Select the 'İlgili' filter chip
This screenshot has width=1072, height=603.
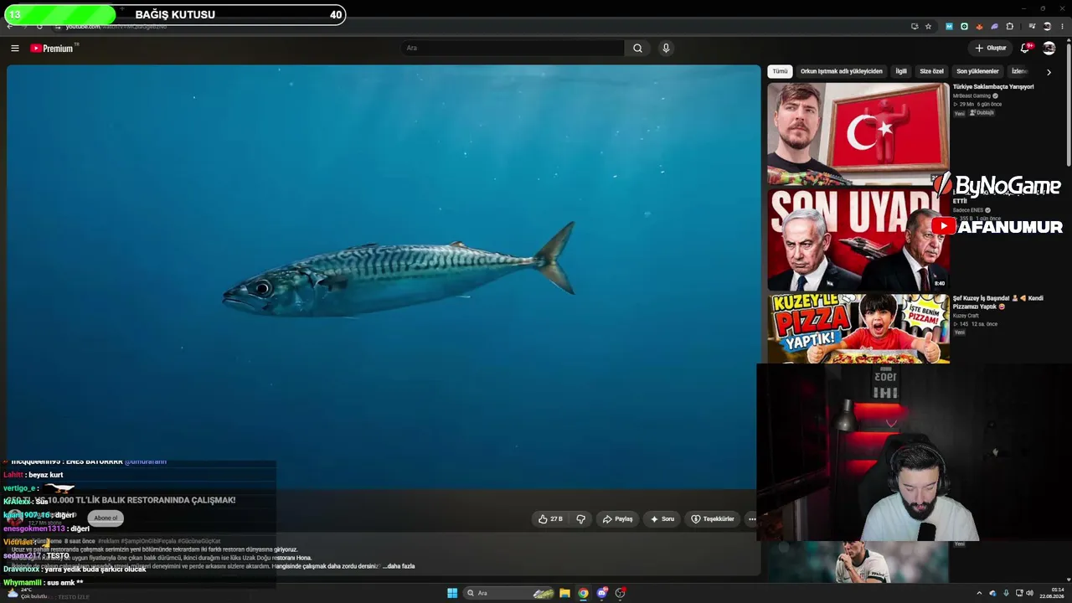point(901,72)
